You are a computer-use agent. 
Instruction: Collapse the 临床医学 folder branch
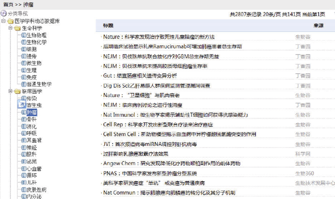click(x=10, y=91)
